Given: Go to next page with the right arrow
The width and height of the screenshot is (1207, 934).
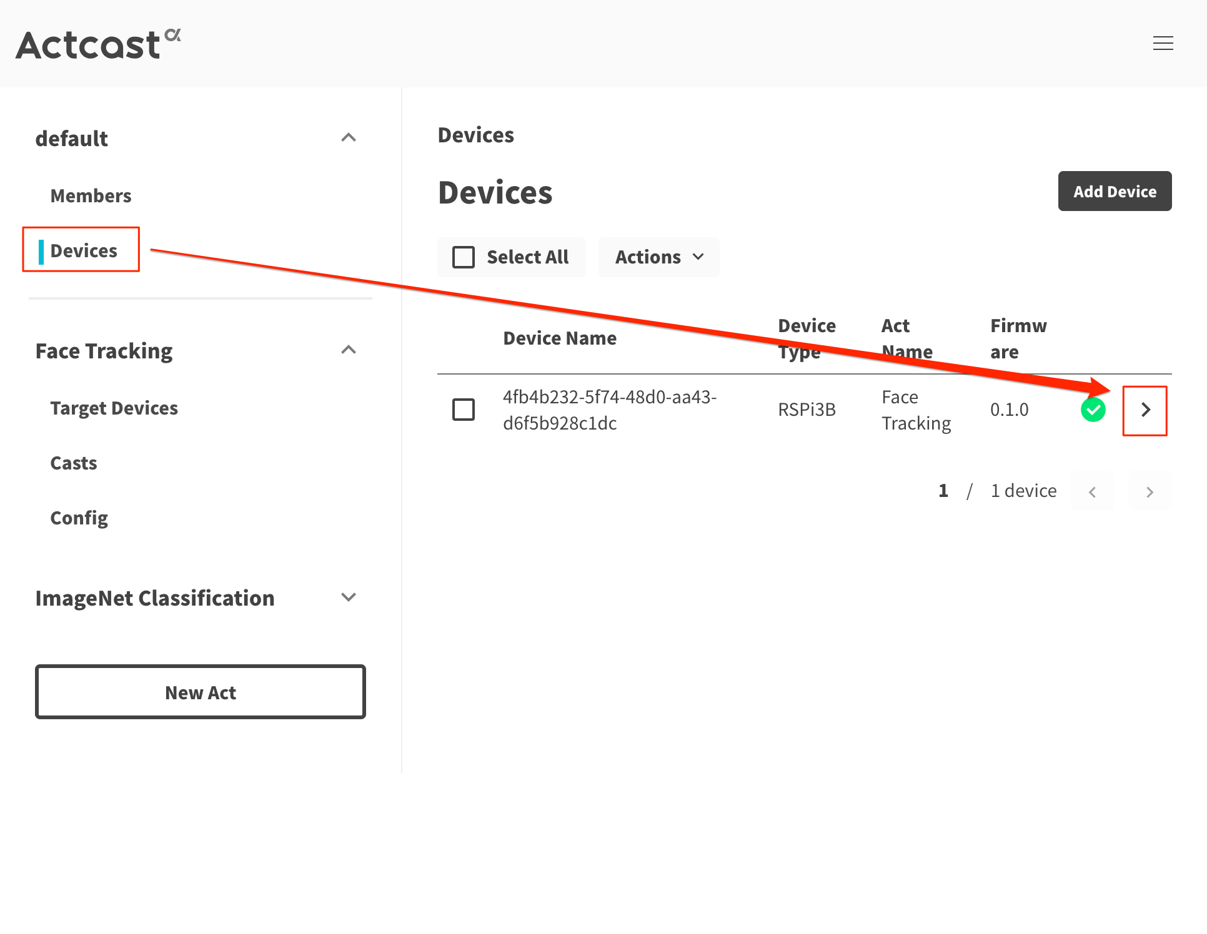Looking at the screenshot, I should [1150, 491].
